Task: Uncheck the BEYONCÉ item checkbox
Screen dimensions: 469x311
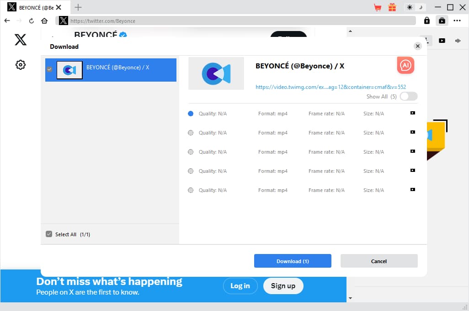Action: coord(49,69)
